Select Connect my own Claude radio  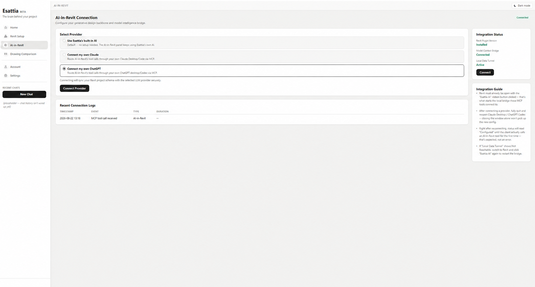pos(64,55)
